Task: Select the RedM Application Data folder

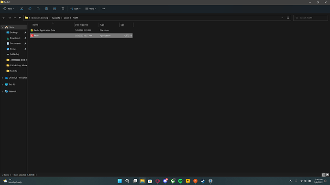Action: coord(81,30)
